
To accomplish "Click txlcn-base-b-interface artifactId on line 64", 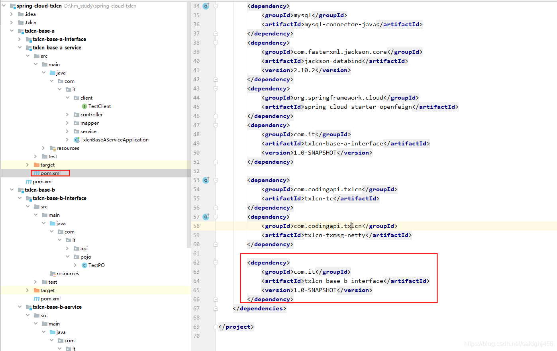I will pos(344,281).
